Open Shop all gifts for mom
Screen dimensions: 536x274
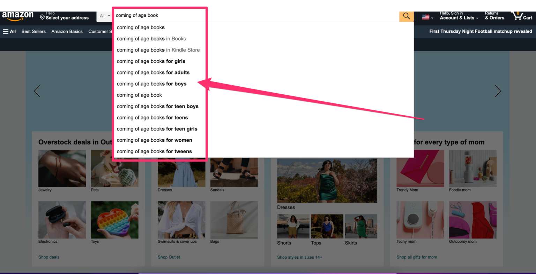416,257
